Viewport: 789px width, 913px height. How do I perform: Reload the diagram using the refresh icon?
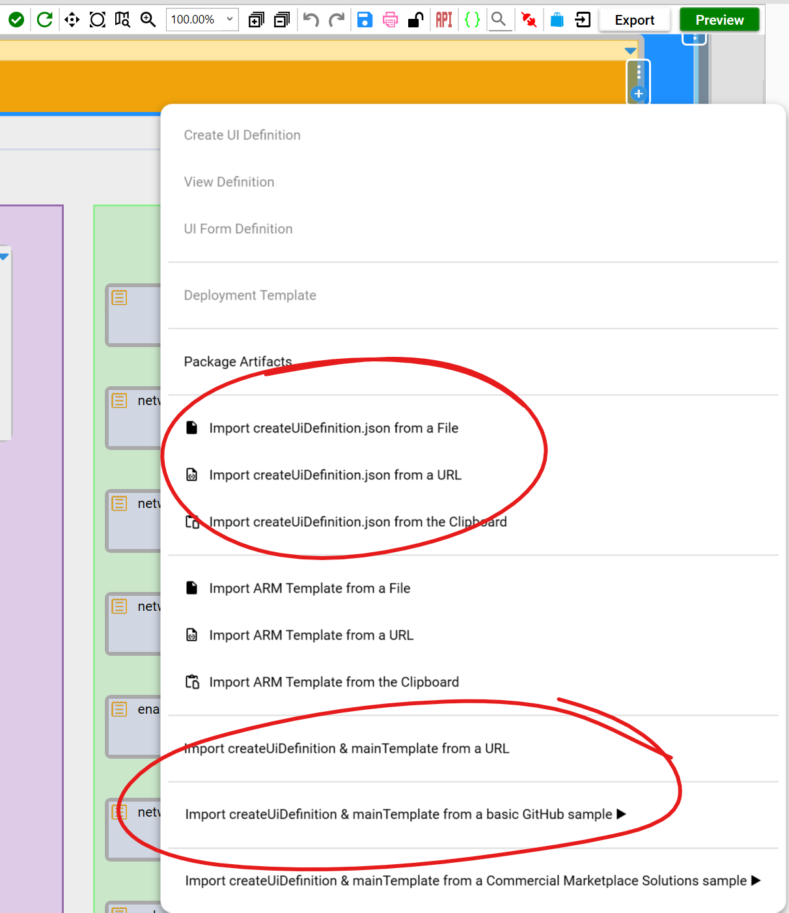pos(44,19)
